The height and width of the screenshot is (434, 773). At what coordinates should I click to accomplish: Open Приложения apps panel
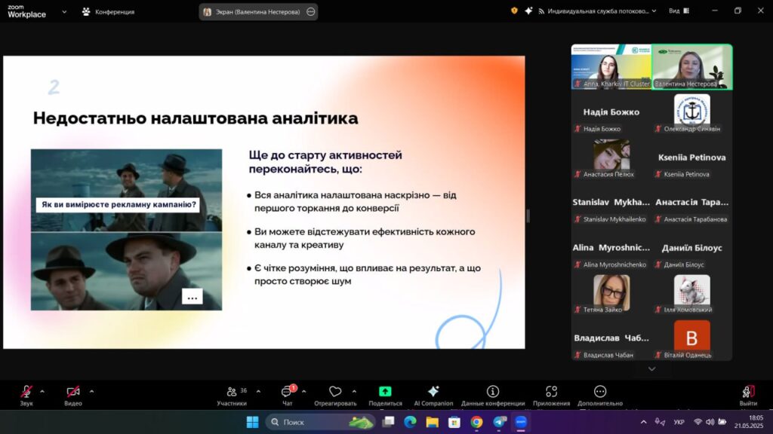pos(551,395)
